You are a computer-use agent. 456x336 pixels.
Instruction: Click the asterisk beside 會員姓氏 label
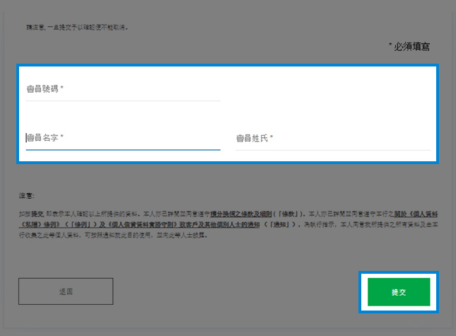click(271, 136)
